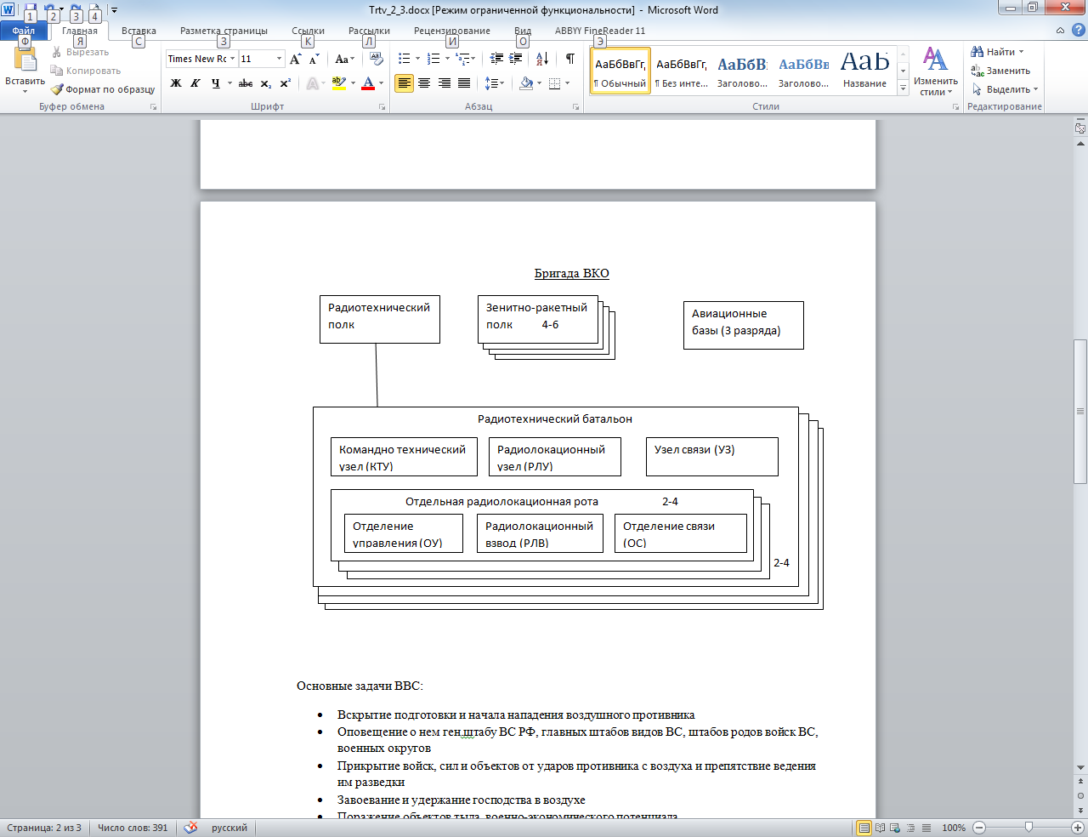The image size is (1088, 837).
Task: Show paragraph marks (¶)
Action: (x=569, y=59)
